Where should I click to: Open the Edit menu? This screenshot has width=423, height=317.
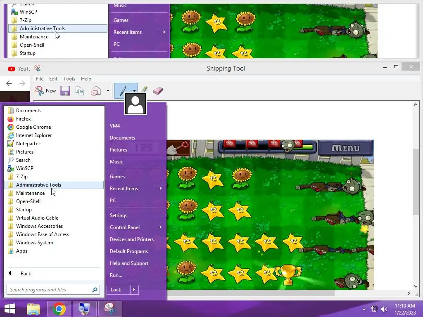(x=53, y=79)
